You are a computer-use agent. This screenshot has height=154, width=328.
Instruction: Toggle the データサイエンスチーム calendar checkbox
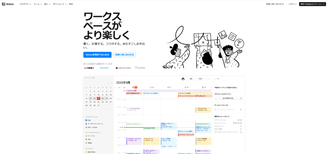(x=86, y=124)
